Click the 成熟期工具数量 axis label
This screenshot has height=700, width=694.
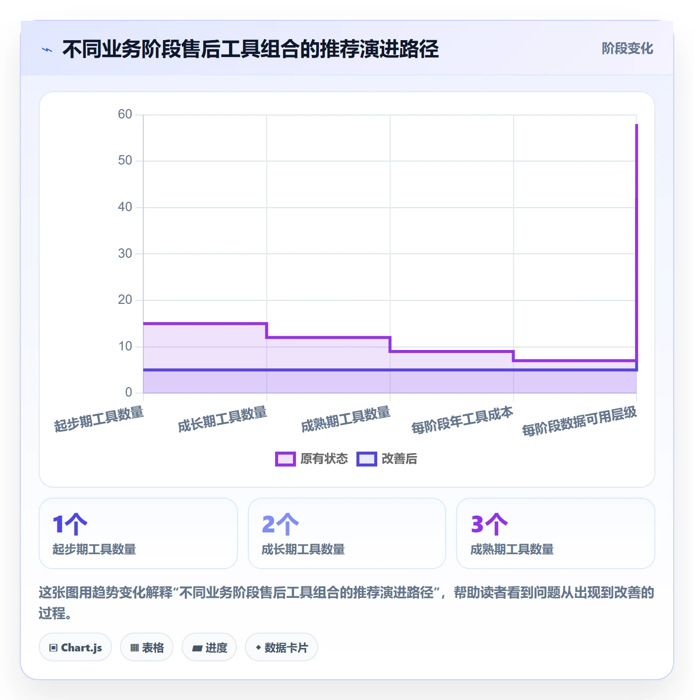[346, 419]
